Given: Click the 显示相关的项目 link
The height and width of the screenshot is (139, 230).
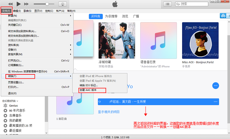Looking at the screenshot, I should tap(109, 112).
